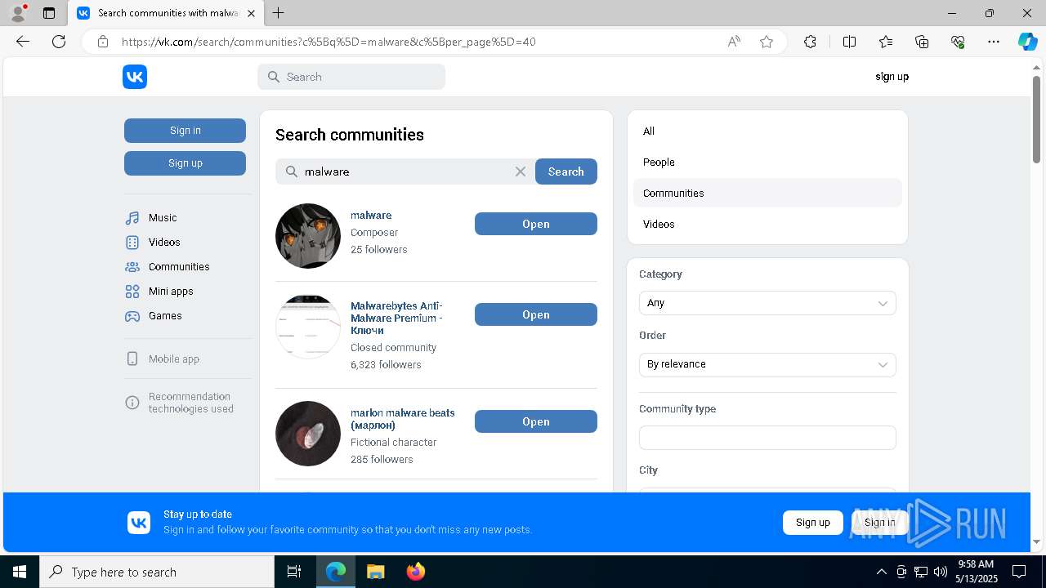
Task: Click the Recommendation technologies used link
Action: coord(191,403)
